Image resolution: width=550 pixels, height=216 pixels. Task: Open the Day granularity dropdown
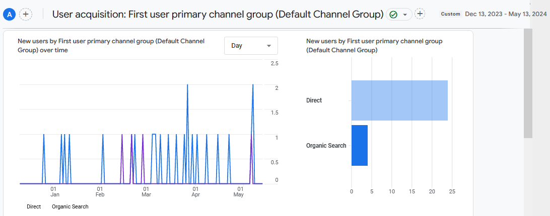pos(251,46)
